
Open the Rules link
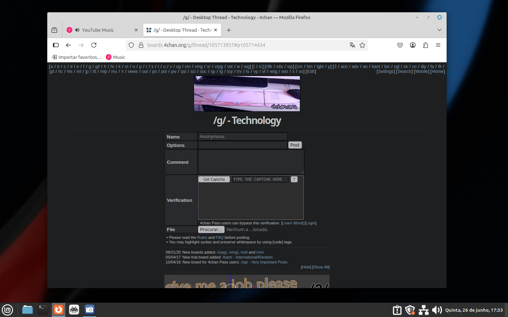[202, 237]
